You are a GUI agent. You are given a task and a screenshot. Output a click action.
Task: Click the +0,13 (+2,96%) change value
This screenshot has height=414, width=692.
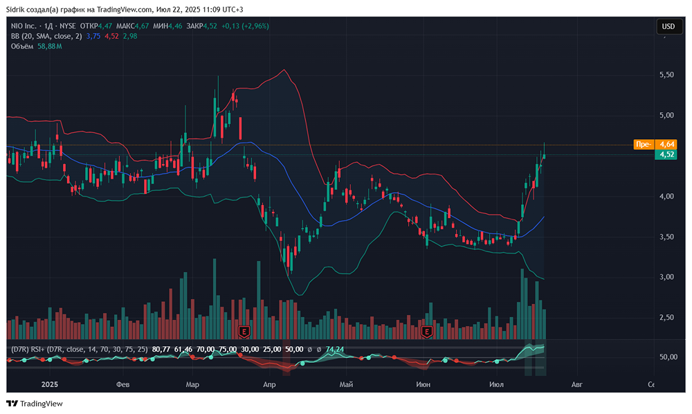[x=245, y=26]
